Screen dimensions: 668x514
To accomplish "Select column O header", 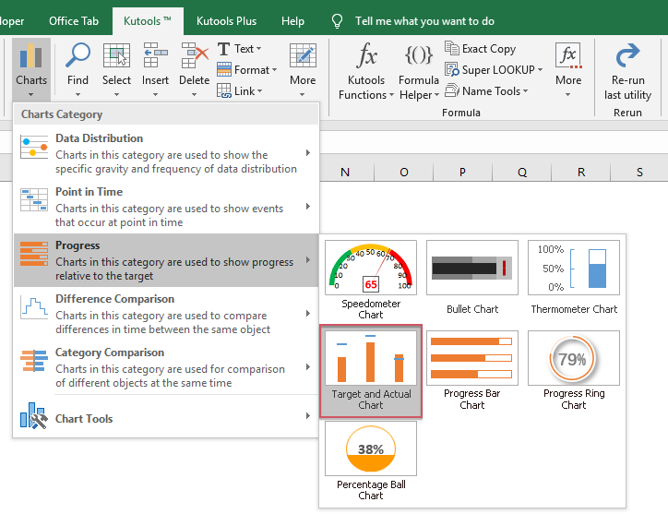I will 404,173.
